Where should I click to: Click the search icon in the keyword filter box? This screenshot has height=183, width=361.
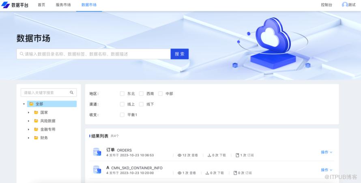[72, 93]
